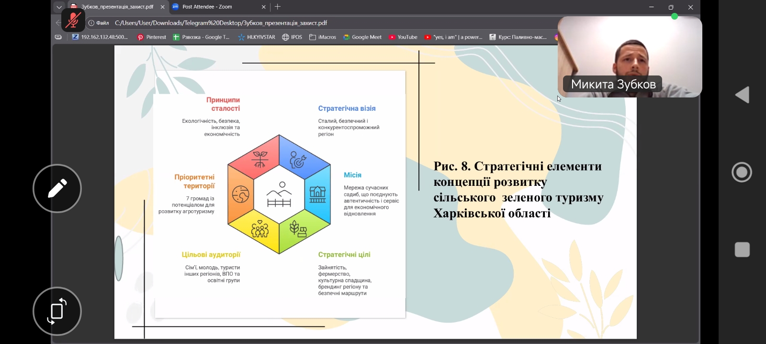Close the Post Attendee - Zoom tab
This screenshot has width=766, height=344.
tap(263, 7)
